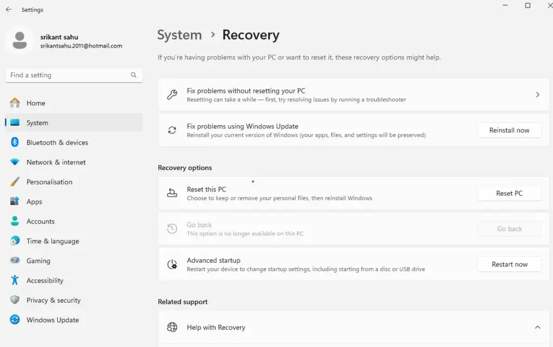Collapse the Help with Recovery section

pyautogui.click(x=537, y=327)
